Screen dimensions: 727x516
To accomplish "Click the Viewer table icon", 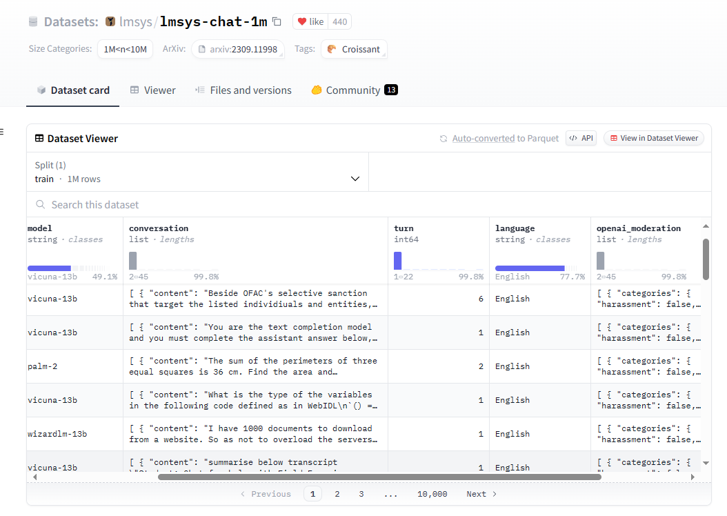I will click(x=135, y=90).
